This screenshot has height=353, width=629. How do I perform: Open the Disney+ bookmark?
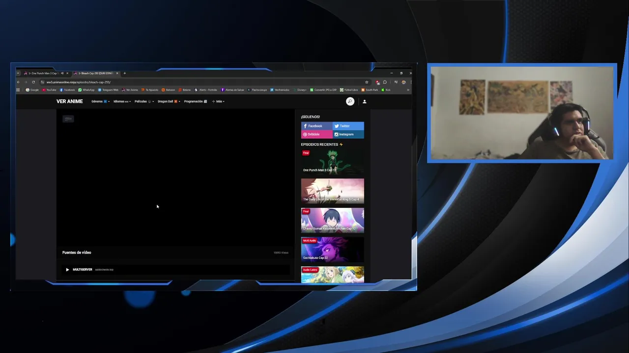click(x=300, y=90)
